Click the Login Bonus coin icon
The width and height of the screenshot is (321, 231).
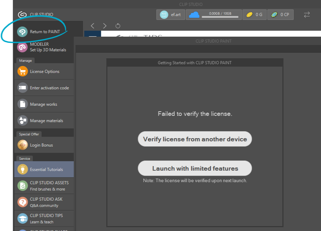point(22,145)
